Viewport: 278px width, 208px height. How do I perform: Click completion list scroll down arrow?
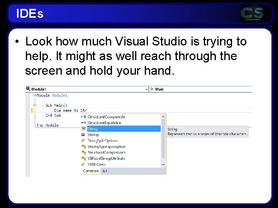click(163, 164)
